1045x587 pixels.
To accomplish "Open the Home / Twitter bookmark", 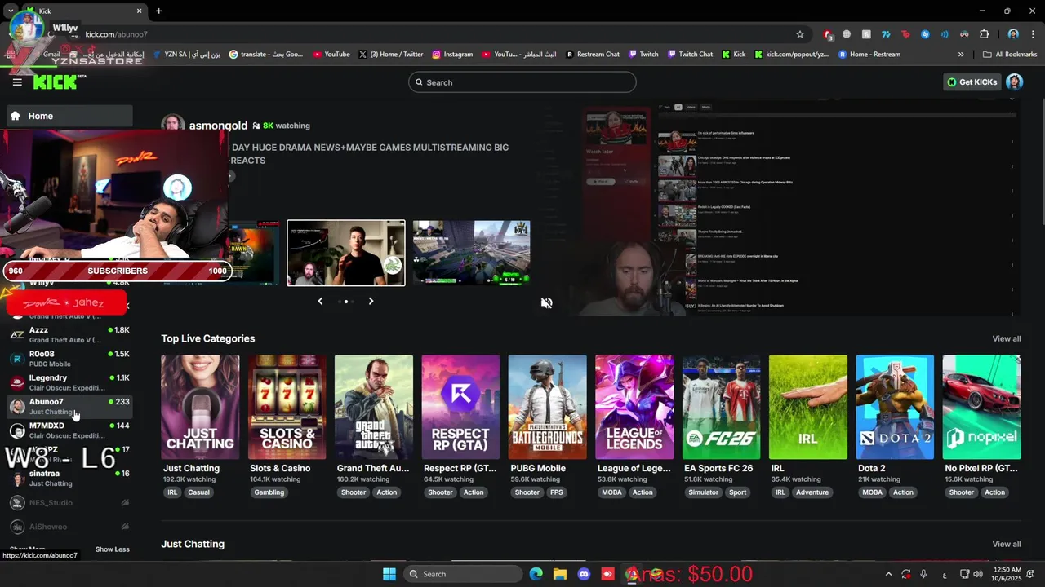I will pos(391,55).
